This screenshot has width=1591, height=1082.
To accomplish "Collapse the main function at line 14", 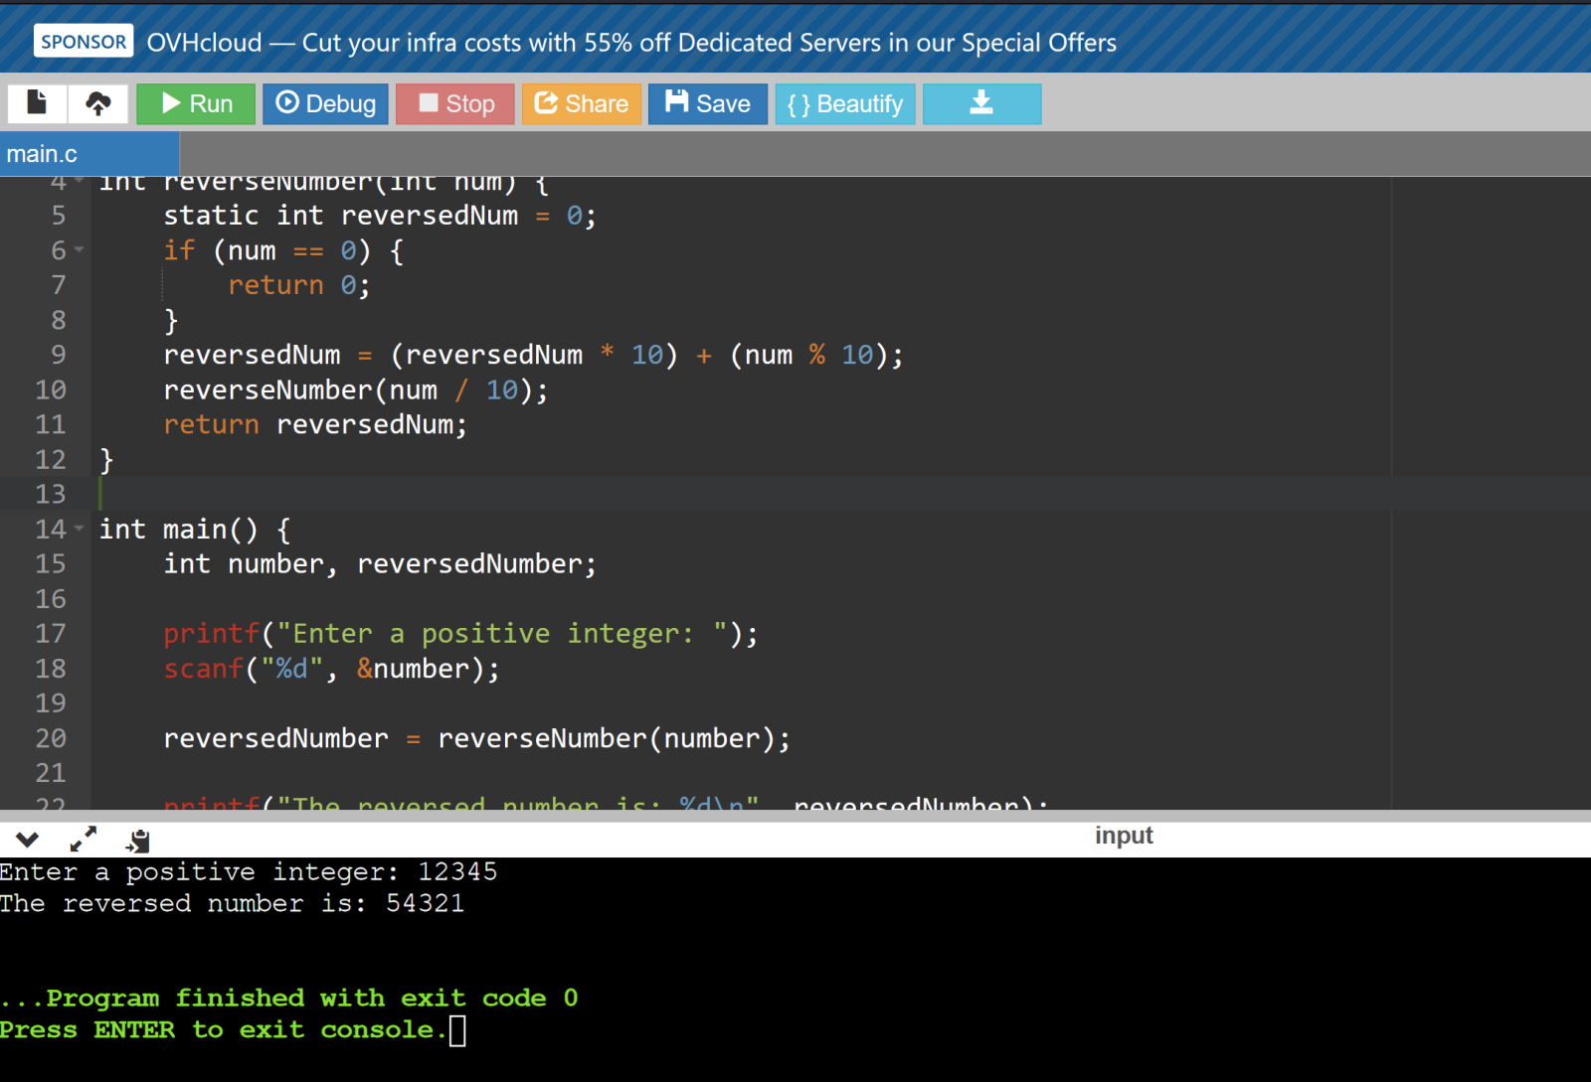I will click(80, 529).
